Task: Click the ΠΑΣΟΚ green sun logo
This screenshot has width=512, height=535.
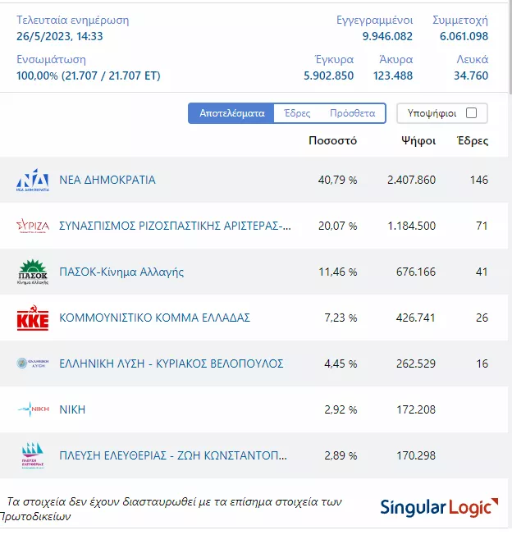Action: (x=33, y=272)
